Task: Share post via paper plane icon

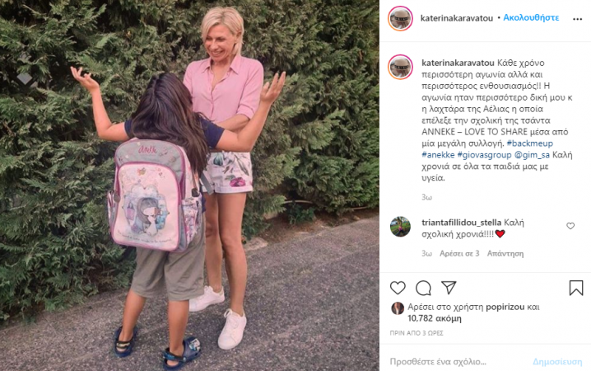Action: tap(449, 288)
